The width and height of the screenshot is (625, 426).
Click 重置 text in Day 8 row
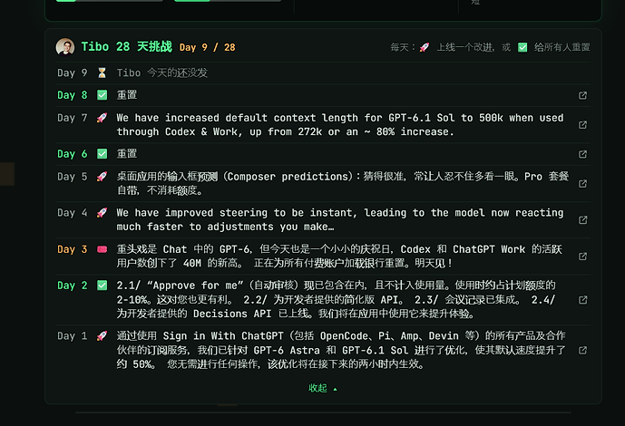[127, 95]
